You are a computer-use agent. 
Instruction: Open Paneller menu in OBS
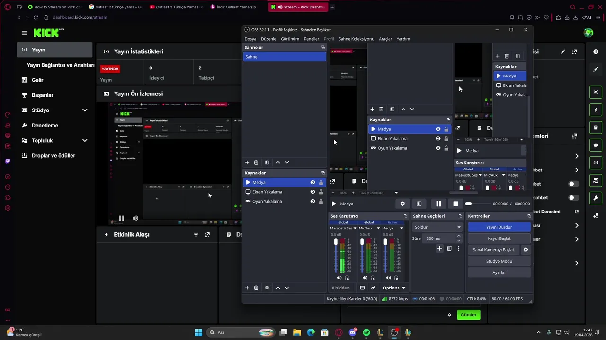[312, 39]
